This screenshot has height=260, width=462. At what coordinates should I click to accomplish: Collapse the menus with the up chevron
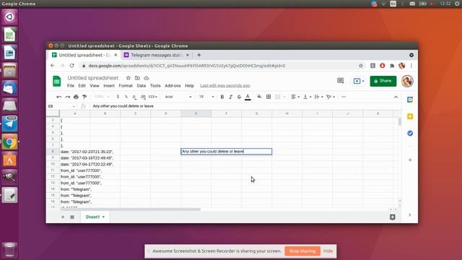click(x=396, y=97)
